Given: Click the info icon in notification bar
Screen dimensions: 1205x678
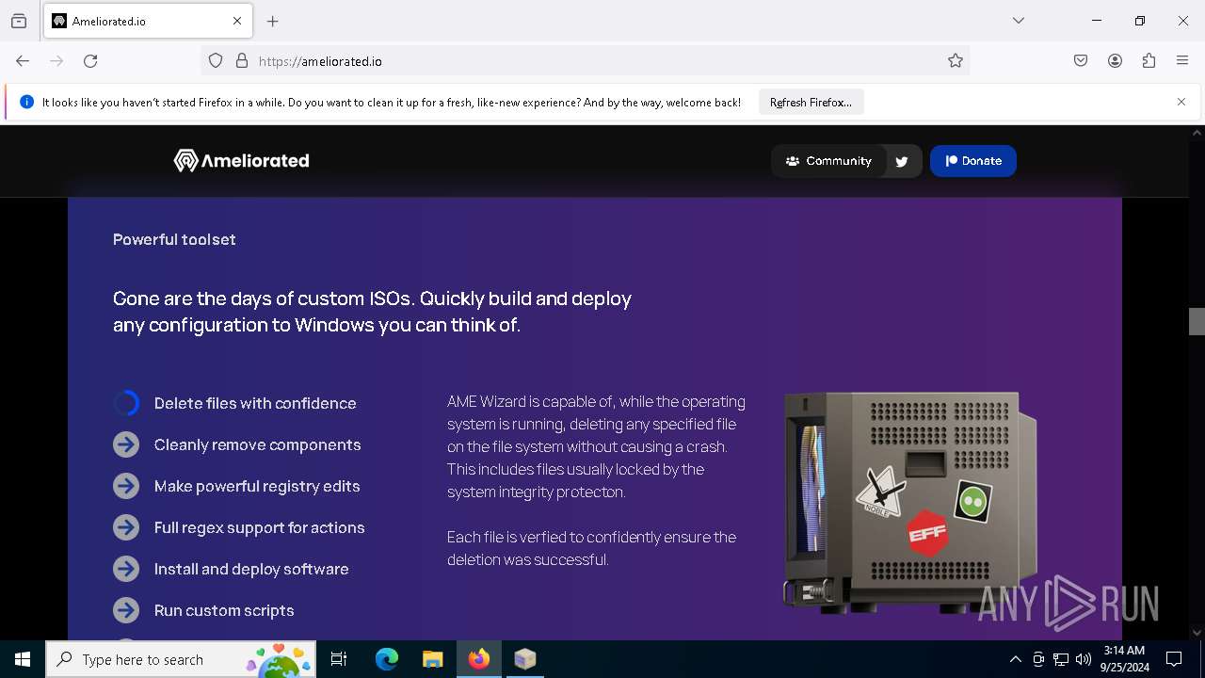Looking at the screenshot, I should [x=26, y=102].
